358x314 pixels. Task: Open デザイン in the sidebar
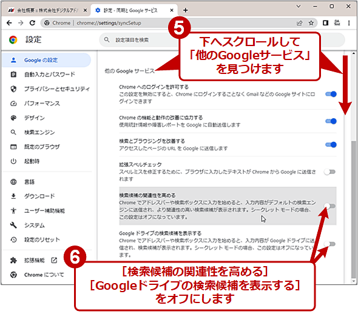click(x=46, y=118)
